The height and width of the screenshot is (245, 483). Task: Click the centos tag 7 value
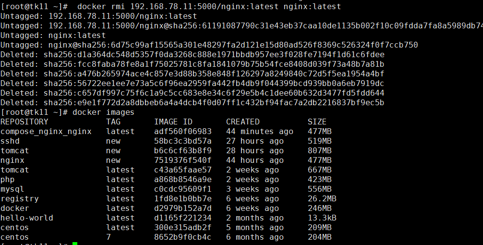[x=109, y=237]
